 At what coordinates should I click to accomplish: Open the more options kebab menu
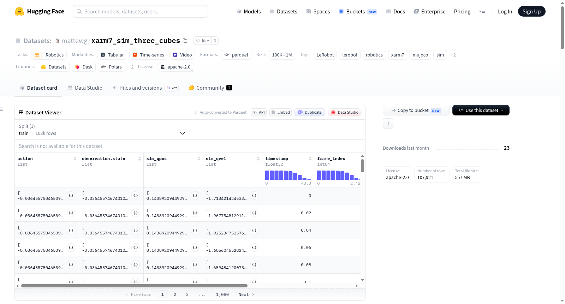(x=388, y=124)
